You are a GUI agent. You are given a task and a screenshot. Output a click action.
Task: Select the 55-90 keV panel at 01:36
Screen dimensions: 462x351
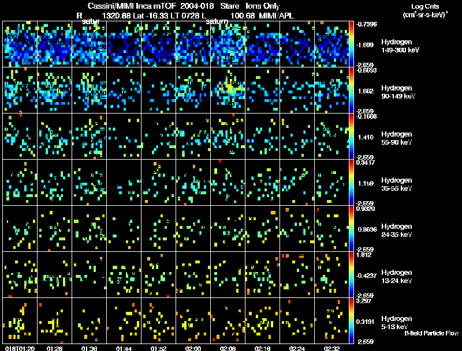(90, 137)
